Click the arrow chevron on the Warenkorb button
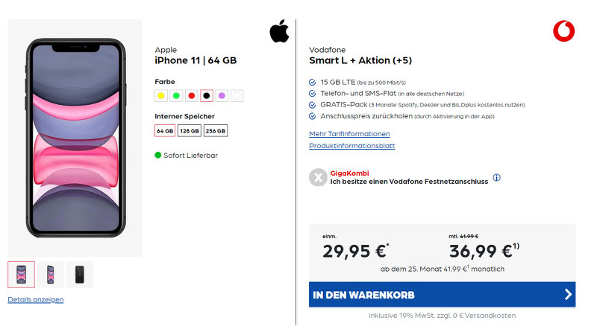This screenshot has height=335, width=597. pos(568,294)
